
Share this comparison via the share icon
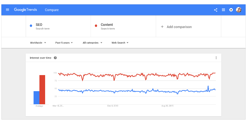[216, 10]
